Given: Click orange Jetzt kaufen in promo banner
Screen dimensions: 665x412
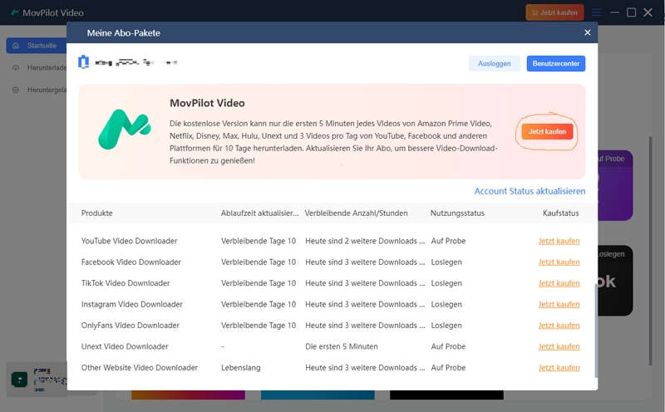Looking at the screenshot, I should (547, 132).
